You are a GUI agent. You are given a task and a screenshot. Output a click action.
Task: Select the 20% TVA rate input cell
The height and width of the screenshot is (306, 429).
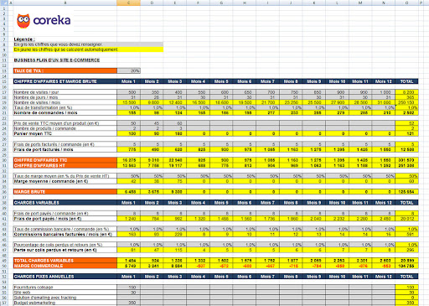pos(129,71)
